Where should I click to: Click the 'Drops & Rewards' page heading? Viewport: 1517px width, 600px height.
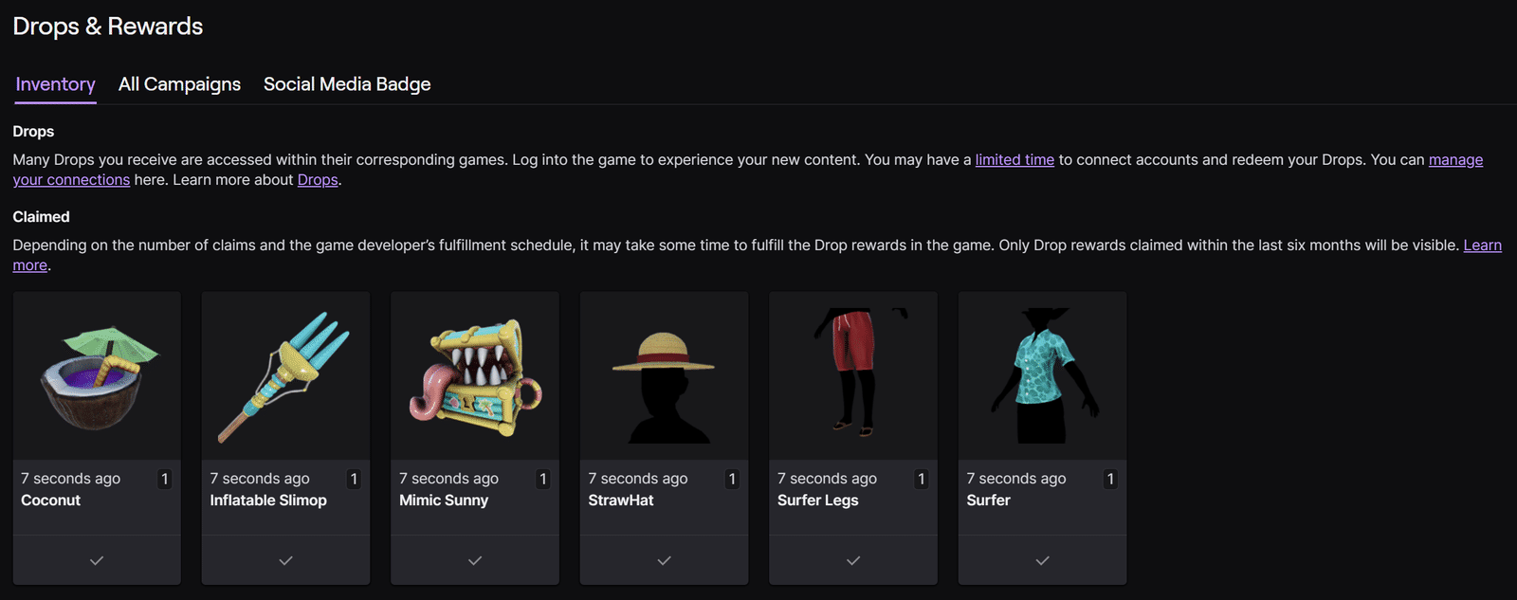point(108,27)
